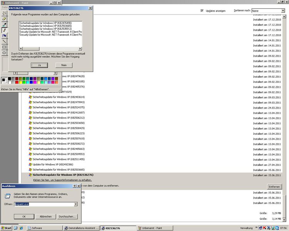Select the Line tool in Paint
This screenshot has width=289, height=231.
4,42
